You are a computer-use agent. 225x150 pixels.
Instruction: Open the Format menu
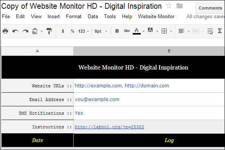74,17
